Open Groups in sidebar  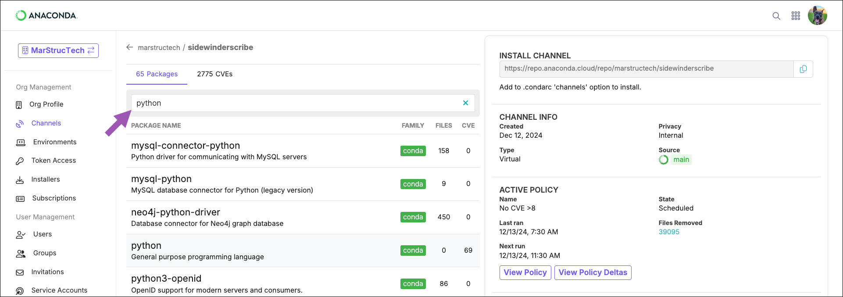point(45,253)
